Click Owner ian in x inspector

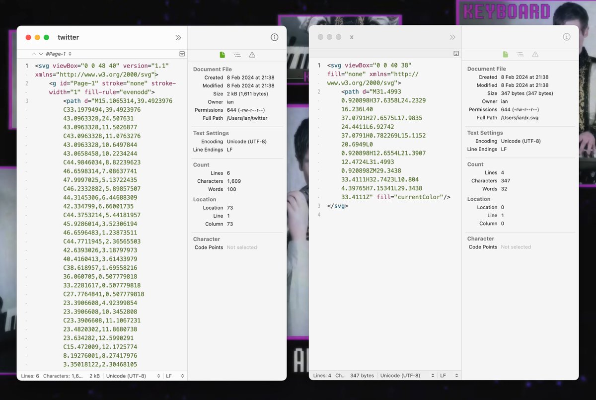pyautogui.click(x=504, y=101)
